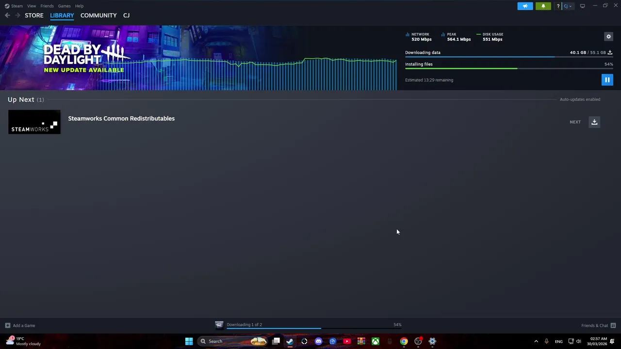Show hidden system tray icons
Viewport: 621px width, 349px height.
tap(536, 341)
